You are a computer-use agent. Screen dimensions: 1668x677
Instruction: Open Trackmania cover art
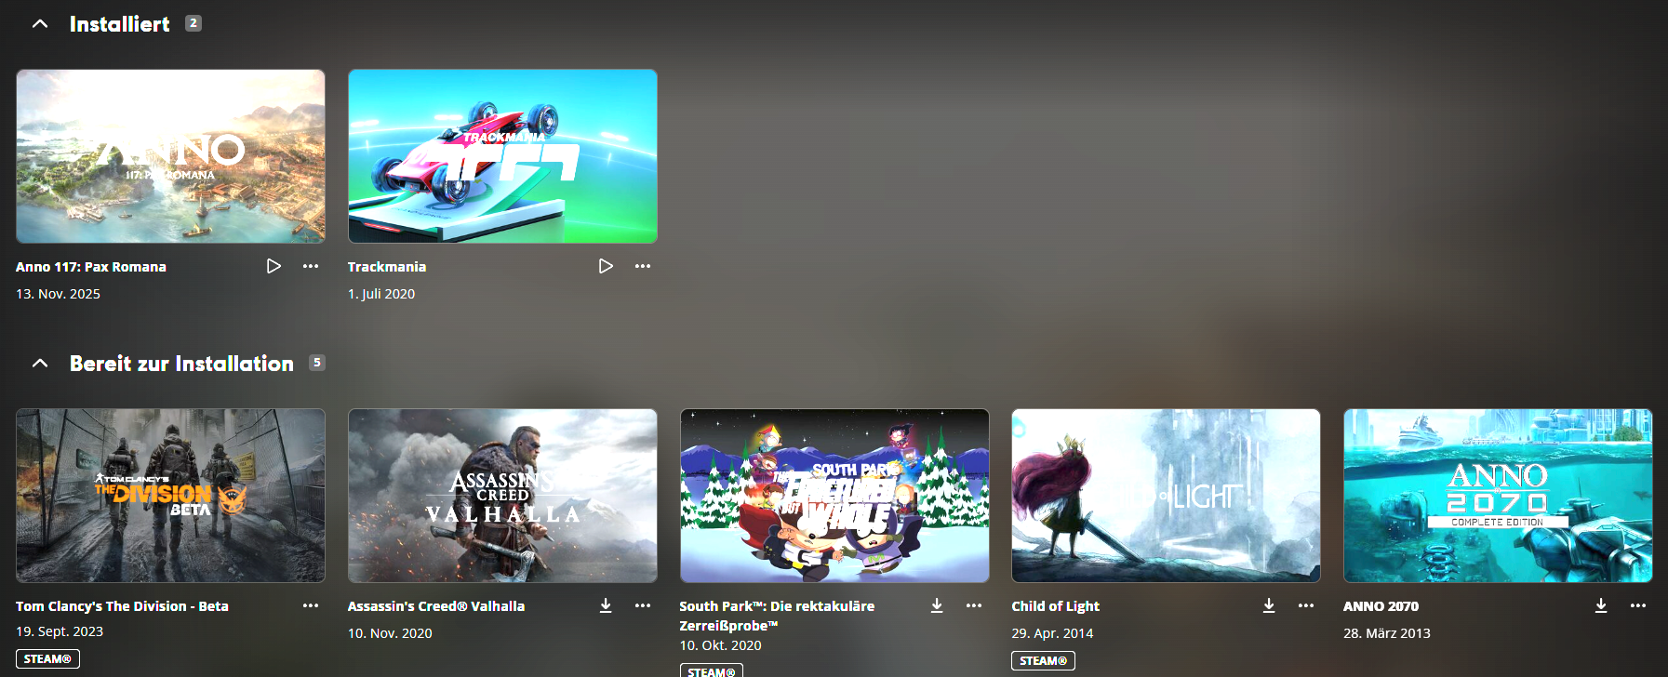pos(502,156)
